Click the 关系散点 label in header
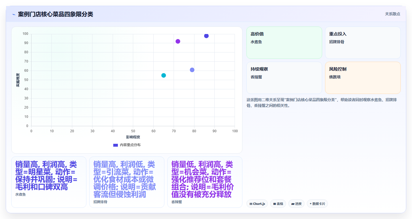Viewport: 412px width, 219px height. 392,14
